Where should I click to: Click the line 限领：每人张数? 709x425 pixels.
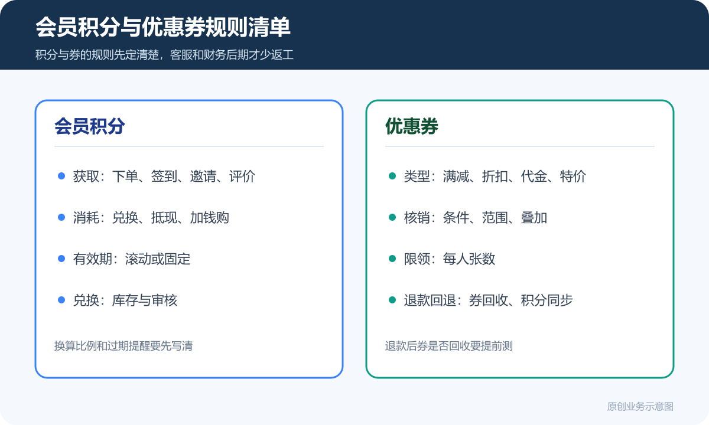click(x=450, y=259)
